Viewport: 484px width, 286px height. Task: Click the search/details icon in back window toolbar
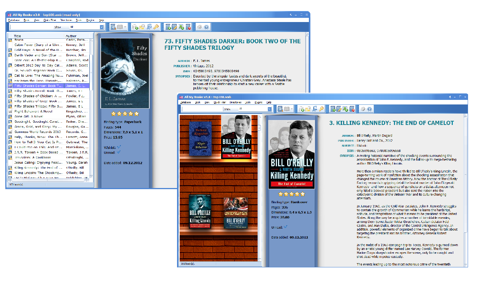coord(113,27)
